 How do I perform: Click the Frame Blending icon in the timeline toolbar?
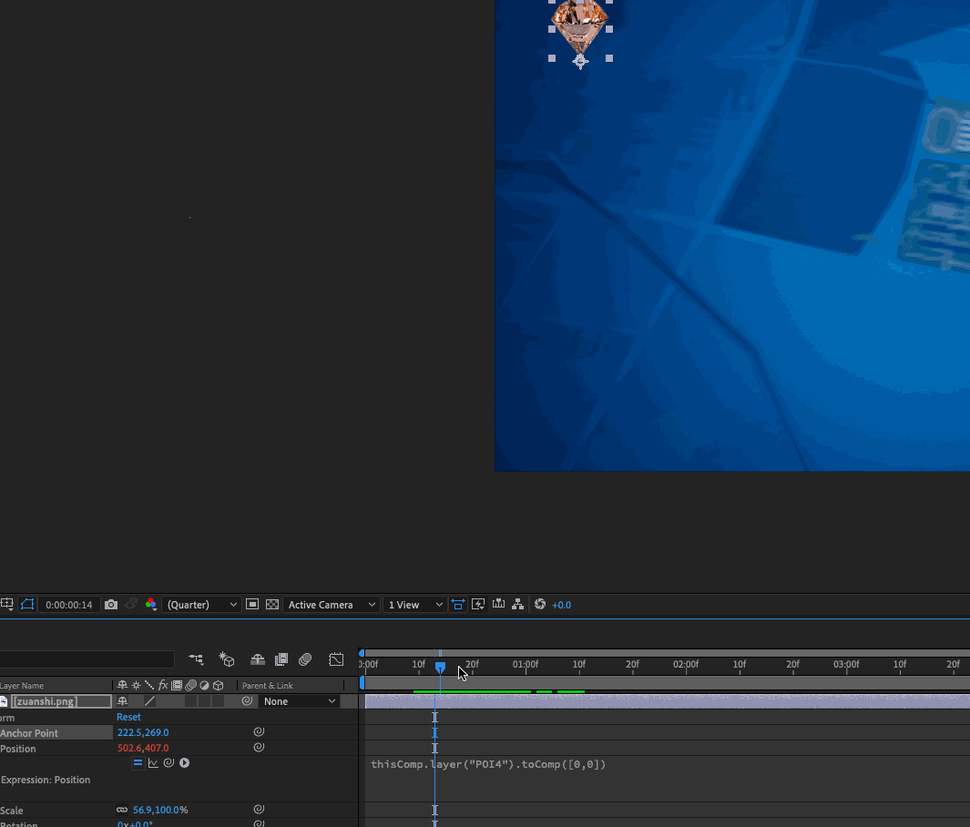tap(281, 659)
